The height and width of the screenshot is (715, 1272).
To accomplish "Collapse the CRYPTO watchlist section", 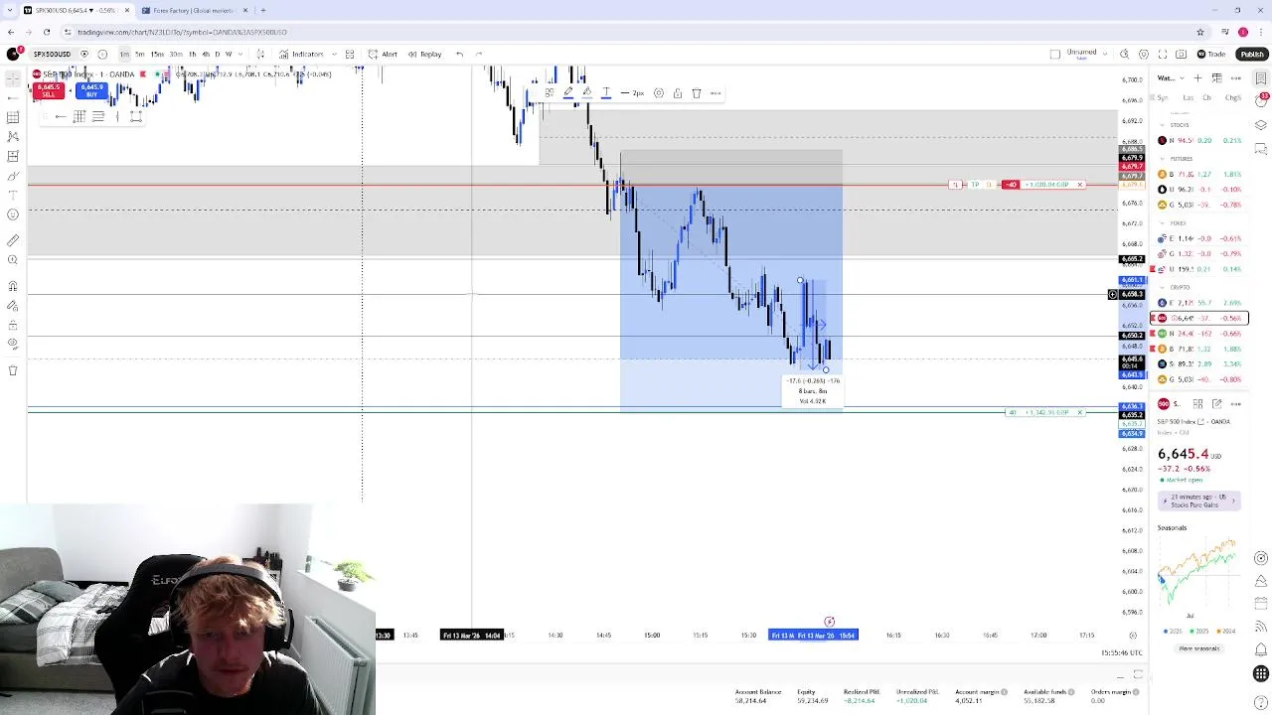I will tap(1162, 287).
